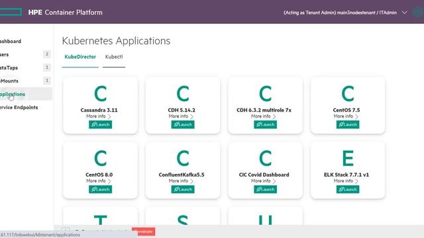Open More info for CIC Covid Dashboard
The image size is (424, 238).
(264, 181)
